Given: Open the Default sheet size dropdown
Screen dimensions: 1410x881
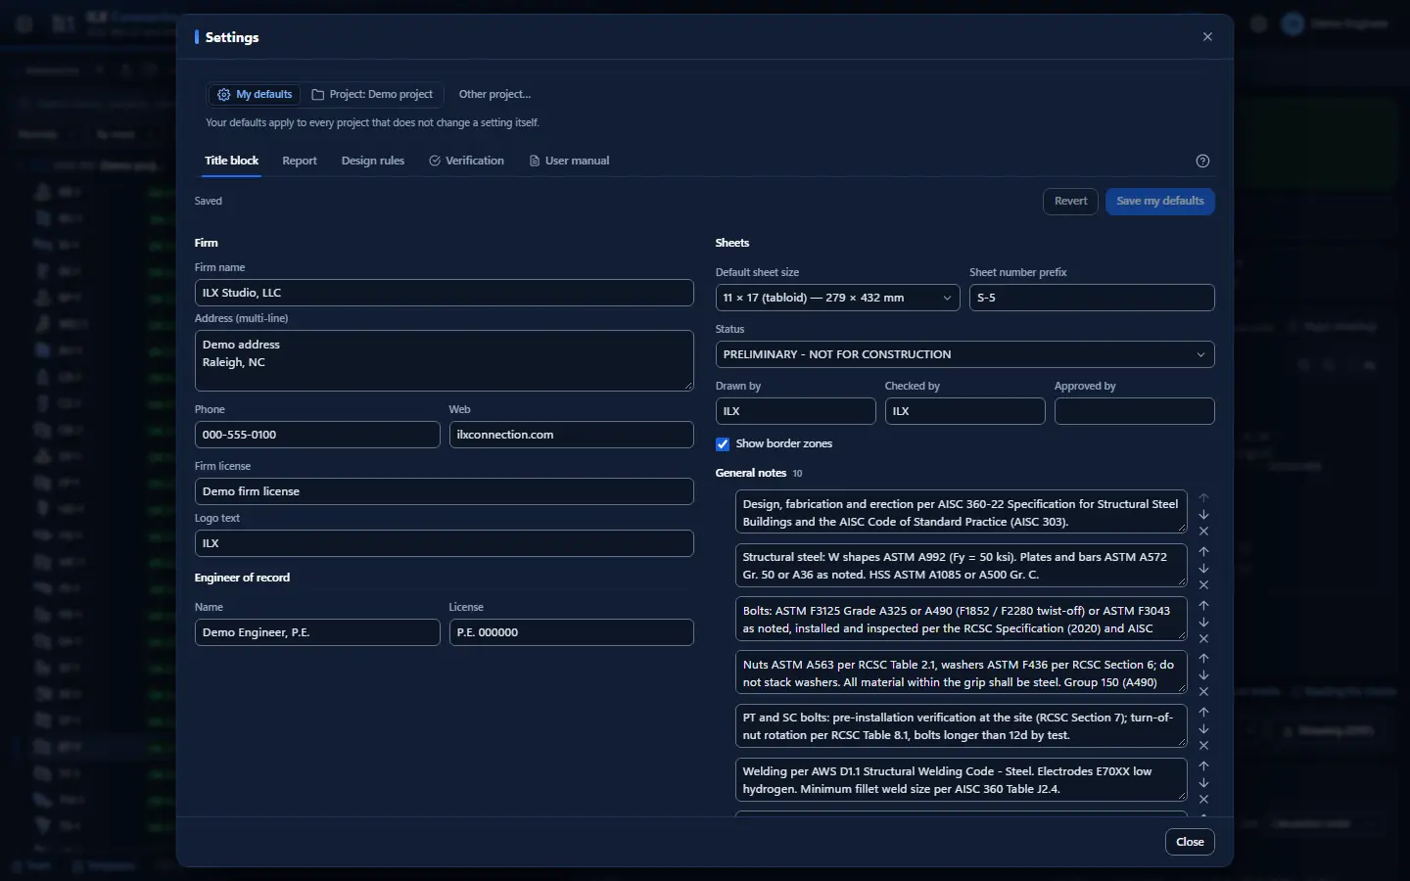Looking at the screenshot, I should pos(837,298).
